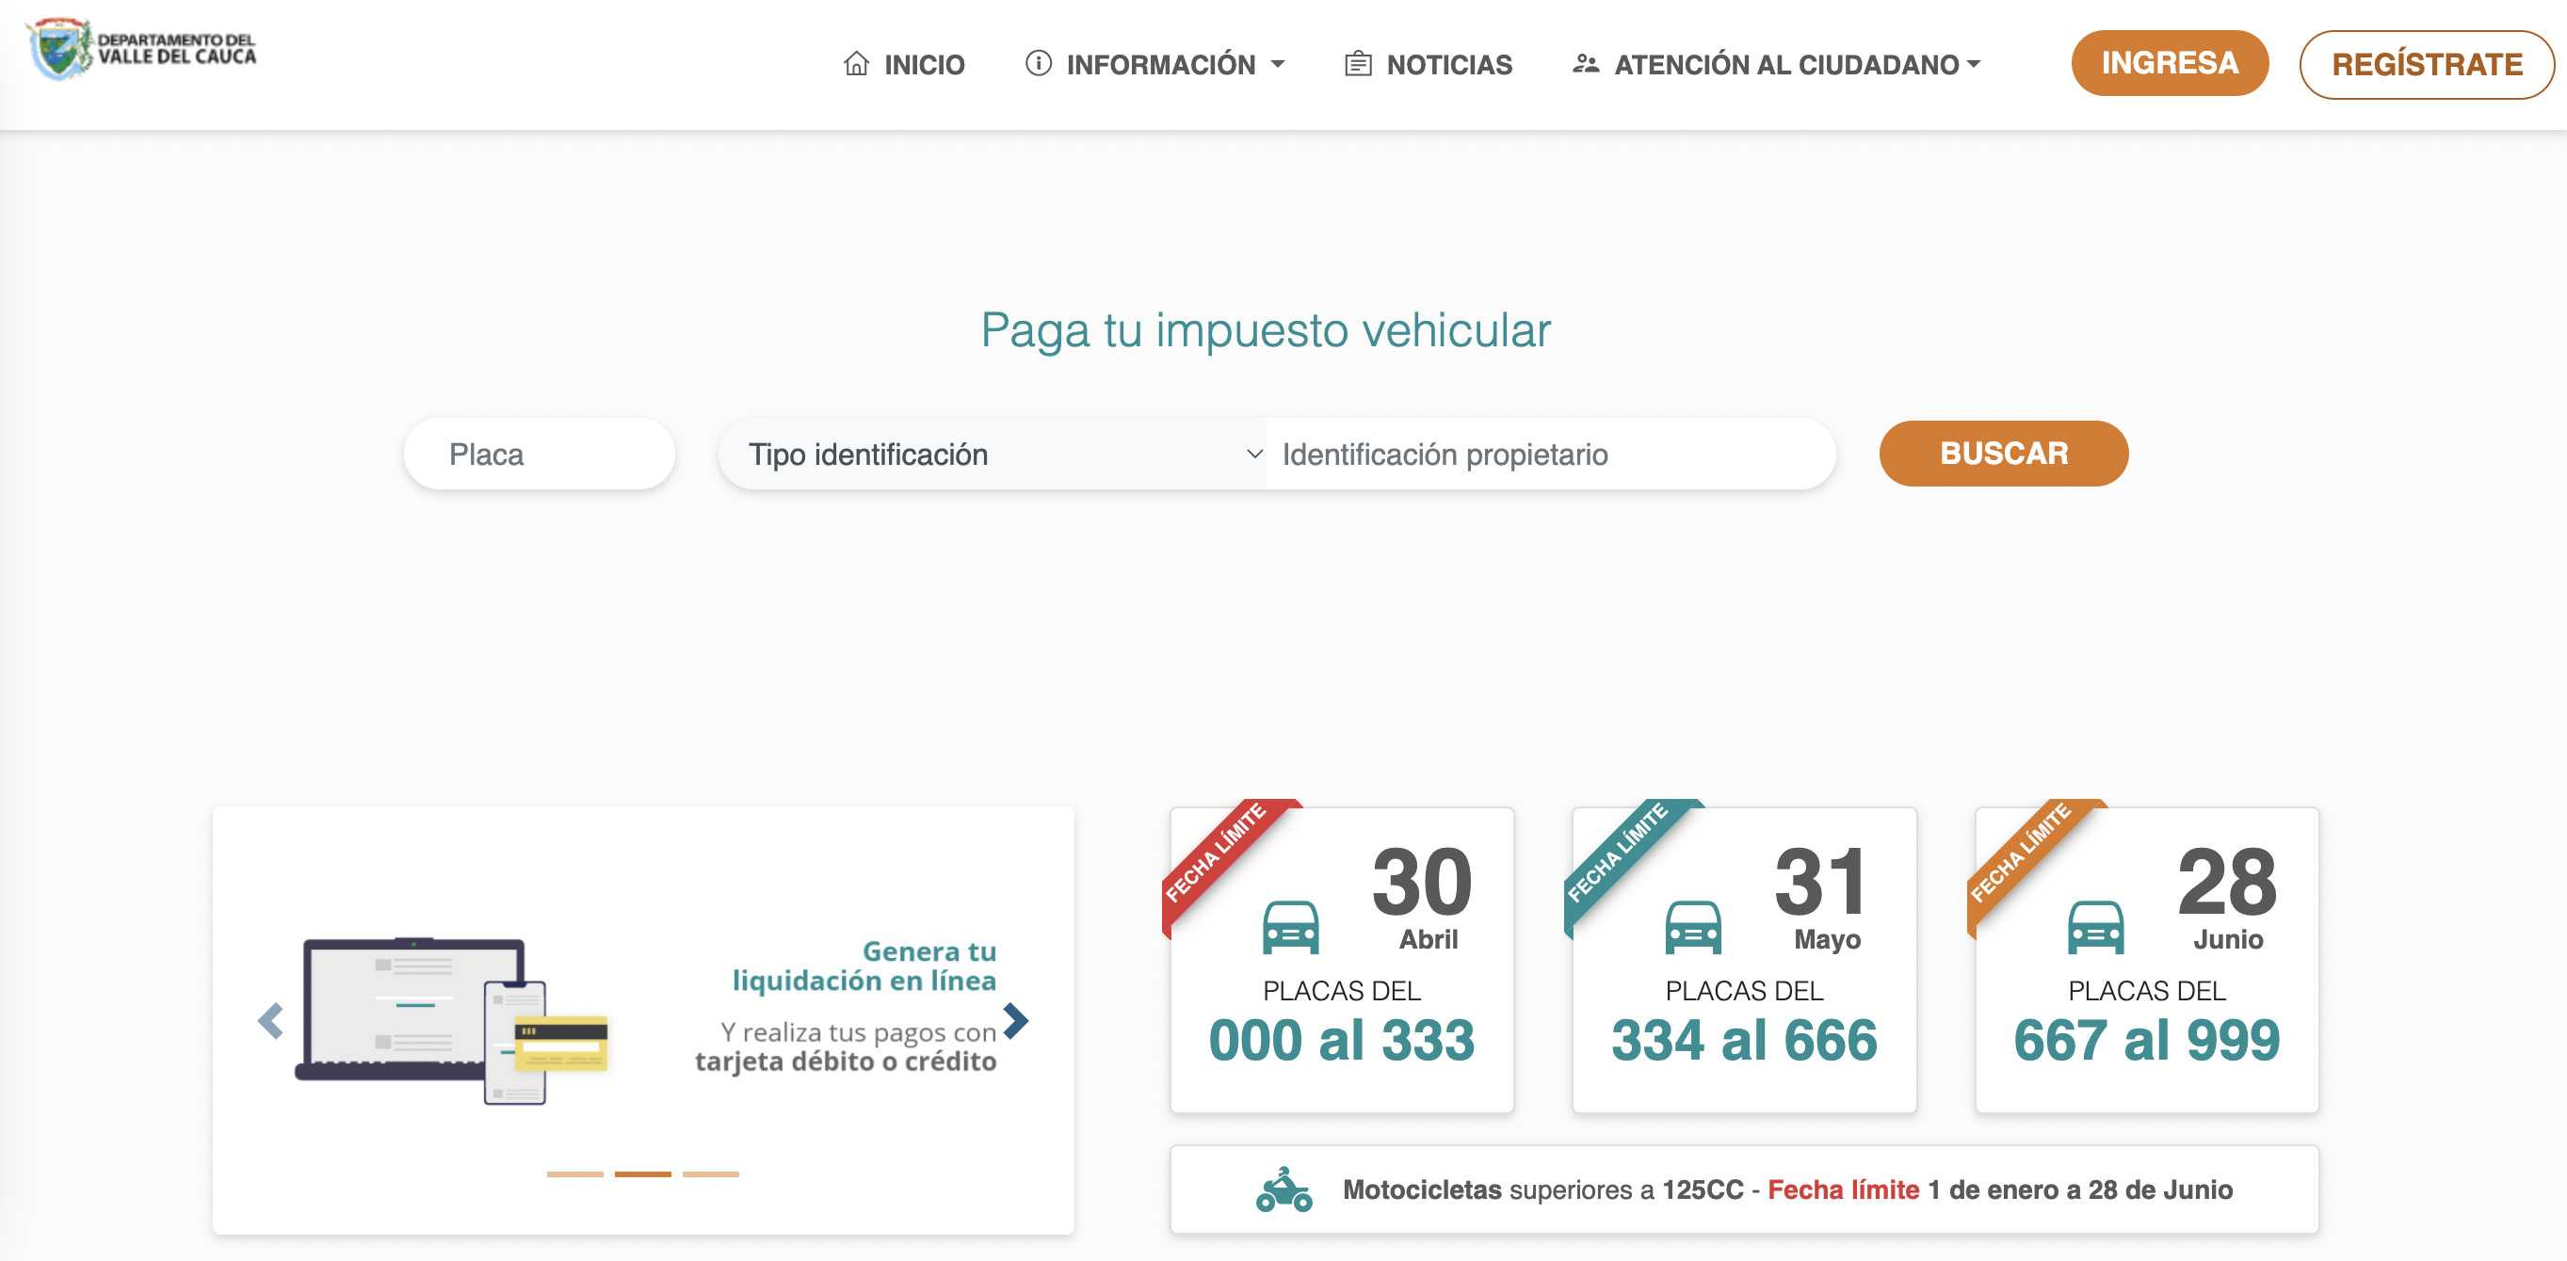This screenshot has height=1261, width=2567.
Task: Click the BUSCAR button
Action: pos(2003,454)
